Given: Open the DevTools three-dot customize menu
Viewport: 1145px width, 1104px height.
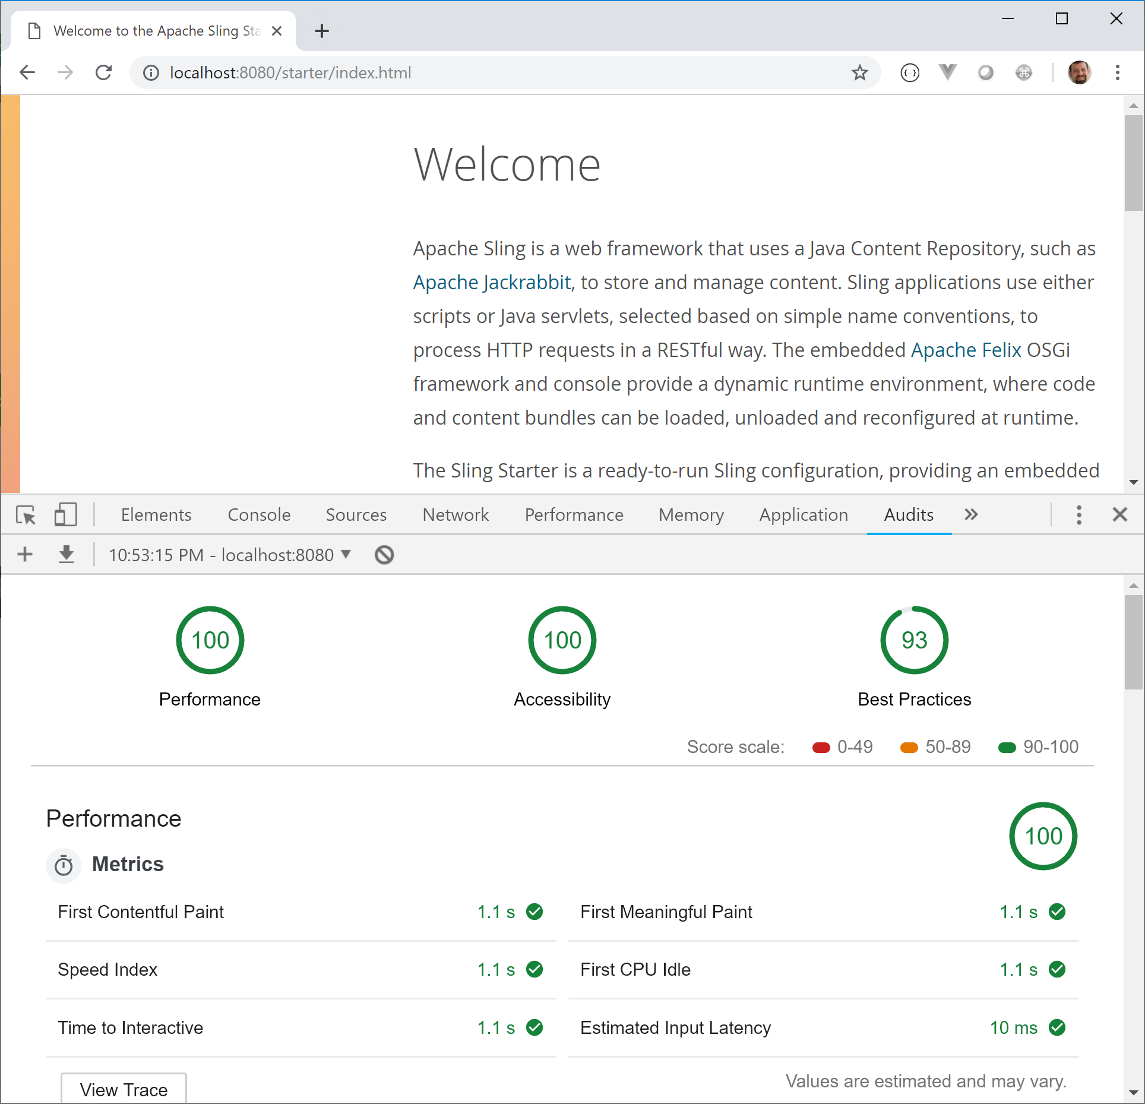Looking at the screenshot, I should [x=1078, y=515].
